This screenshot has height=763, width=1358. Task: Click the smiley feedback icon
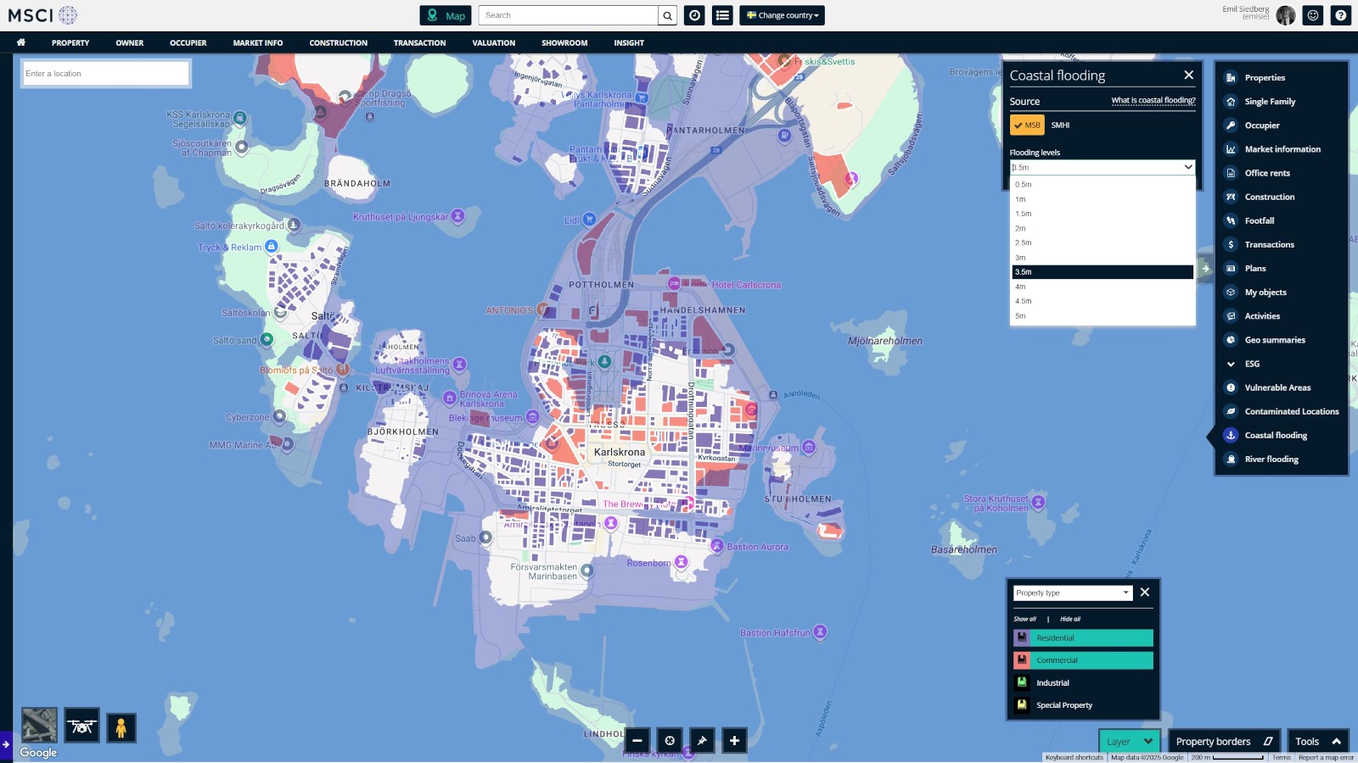[x=1313, y=15]
